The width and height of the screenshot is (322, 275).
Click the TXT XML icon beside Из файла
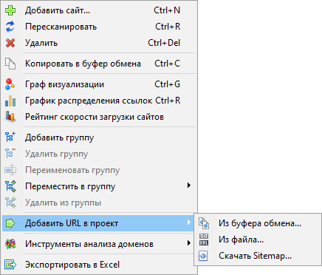204,240
